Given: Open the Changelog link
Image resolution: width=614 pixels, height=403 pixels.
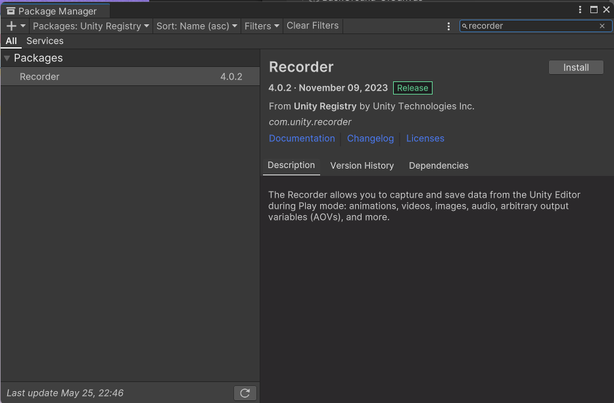Looking at the screenshot, I should 370,138.
